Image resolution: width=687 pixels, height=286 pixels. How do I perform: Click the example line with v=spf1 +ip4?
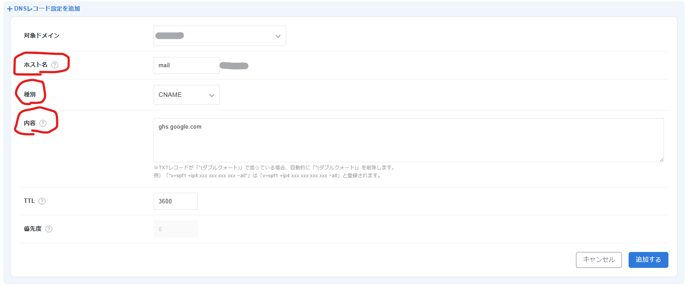pyautogui.click(x=267, y=175)
